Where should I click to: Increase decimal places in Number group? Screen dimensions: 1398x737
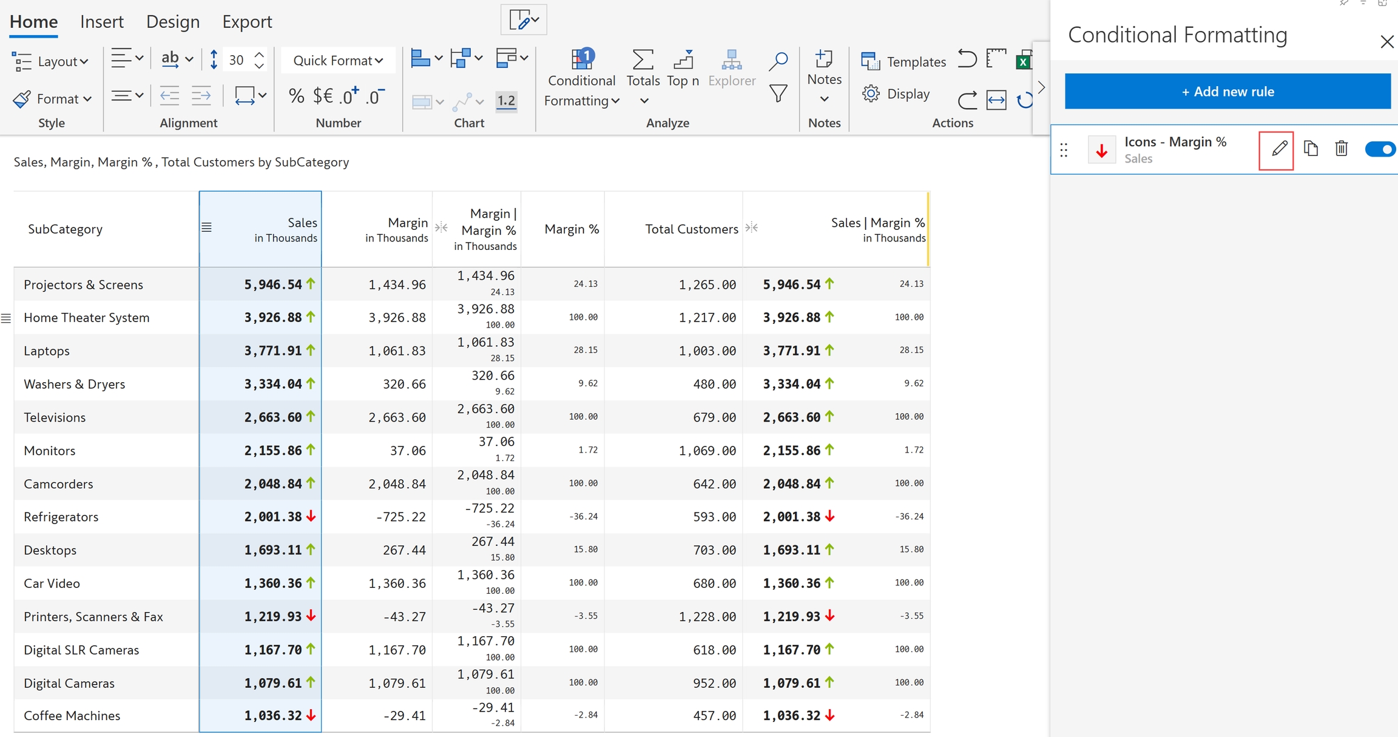349,96
